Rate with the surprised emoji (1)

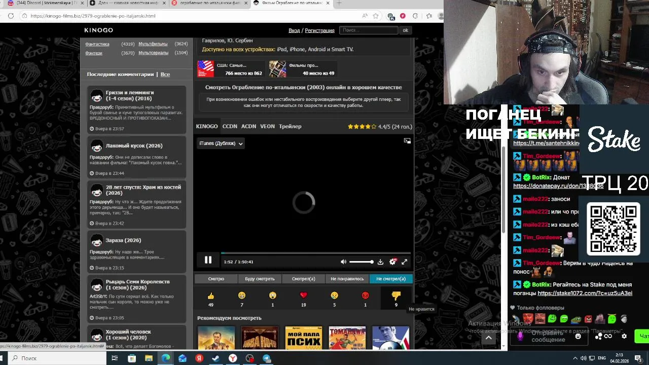click(x=272, y=296)
